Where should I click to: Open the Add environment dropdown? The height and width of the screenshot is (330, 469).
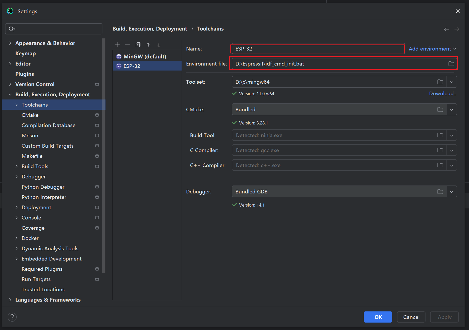(432, 49)
